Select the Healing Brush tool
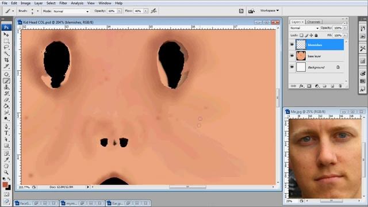The width and height of the screenshot is (368, 207). click(6, 74)
